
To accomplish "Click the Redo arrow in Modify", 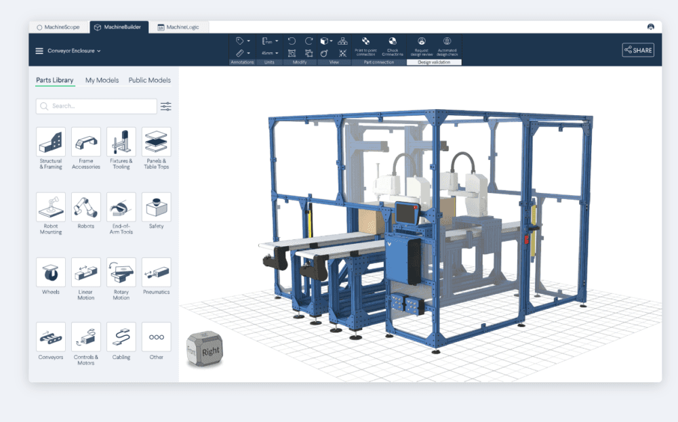I will pos(308,41).
